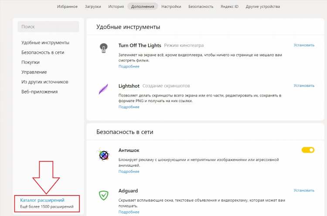This screenshot has width=327, height=216.
Task: Open the Другие устройства tab
Action: point(263,7)
